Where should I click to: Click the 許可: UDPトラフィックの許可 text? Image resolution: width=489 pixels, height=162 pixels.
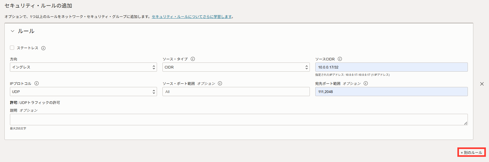click(35, 103)
